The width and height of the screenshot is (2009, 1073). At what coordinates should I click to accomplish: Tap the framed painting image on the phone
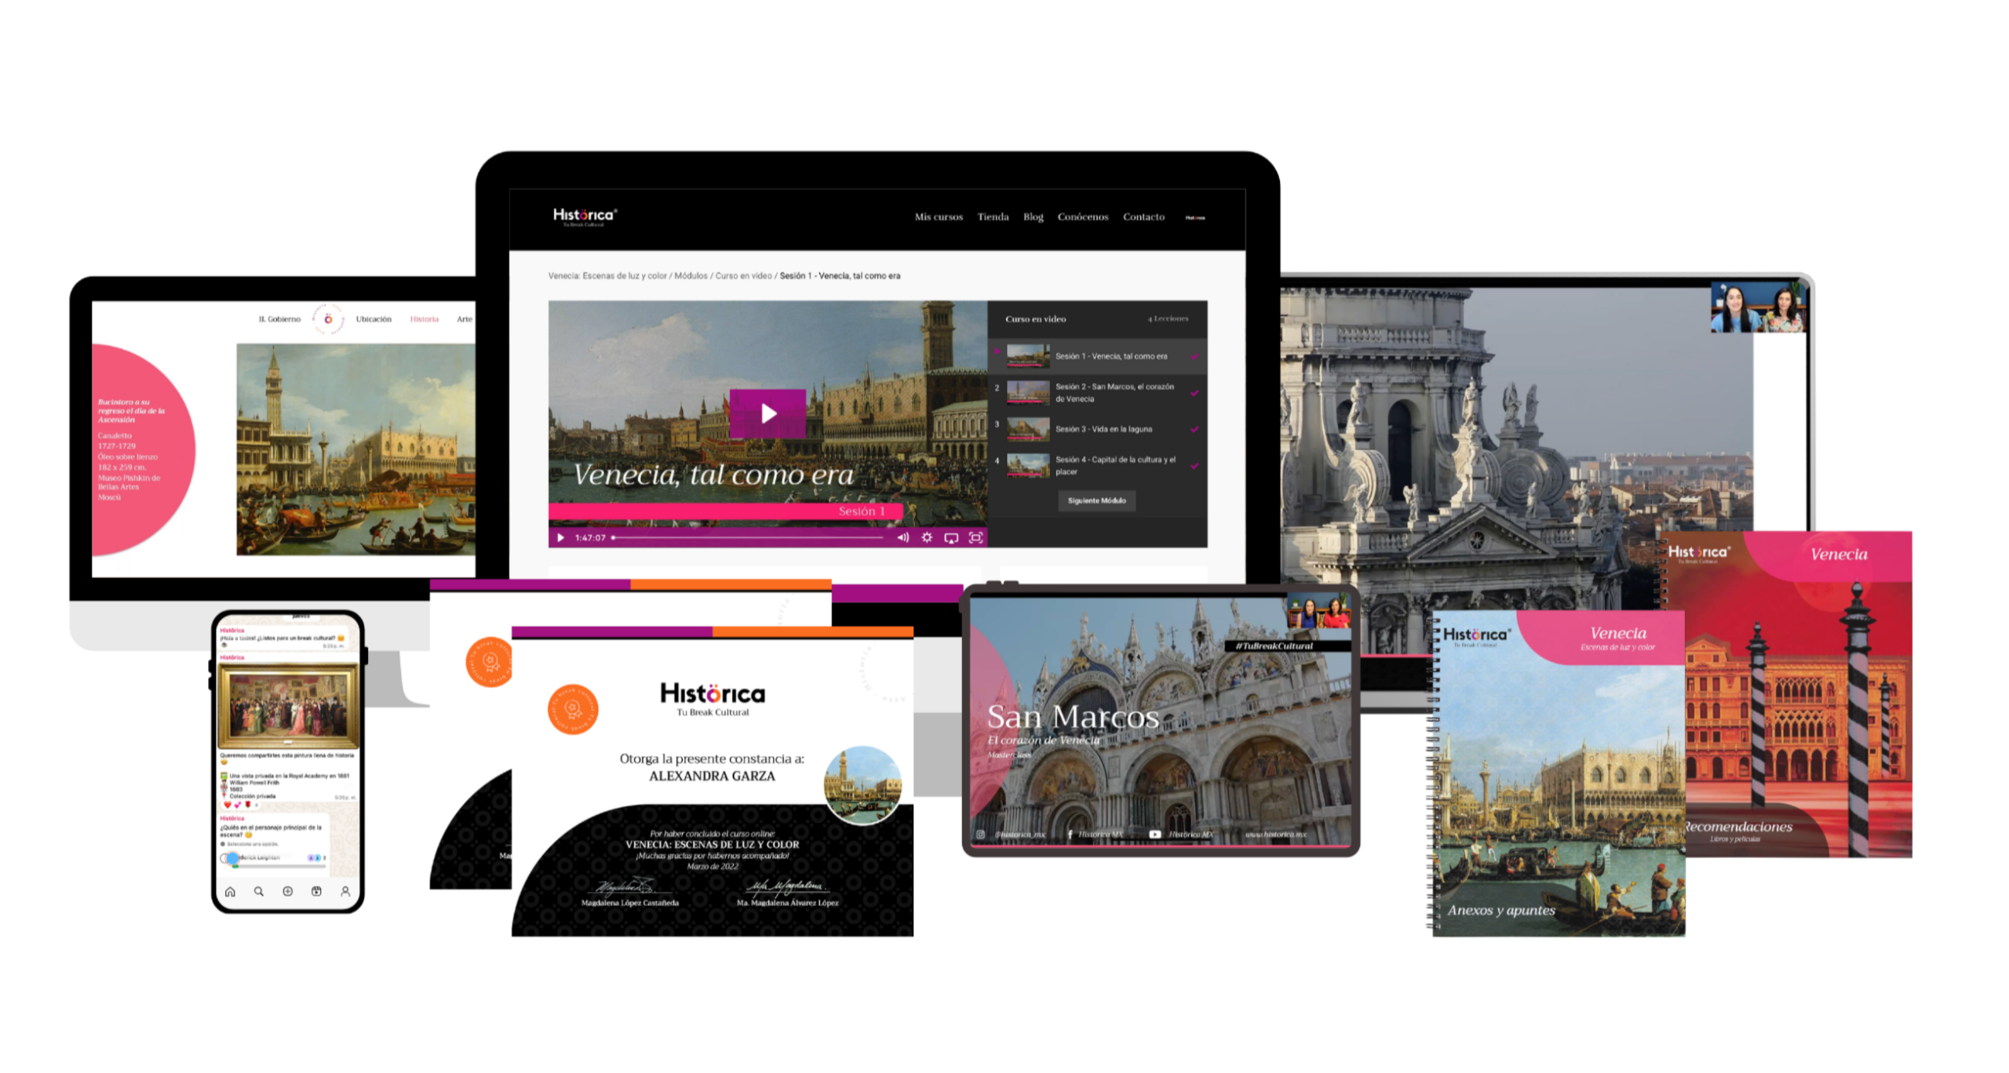(289, 707)
